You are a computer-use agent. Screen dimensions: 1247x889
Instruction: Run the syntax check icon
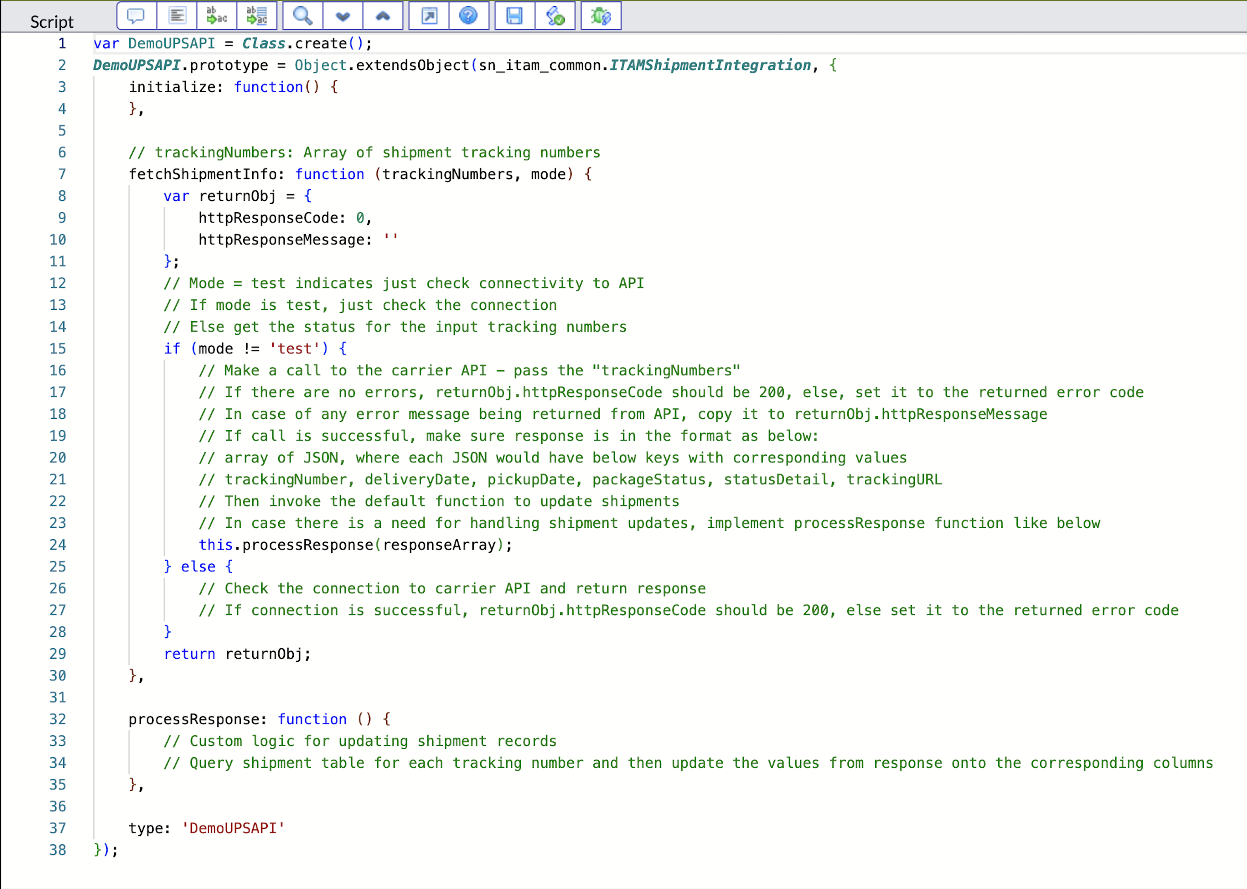point(555,16)
